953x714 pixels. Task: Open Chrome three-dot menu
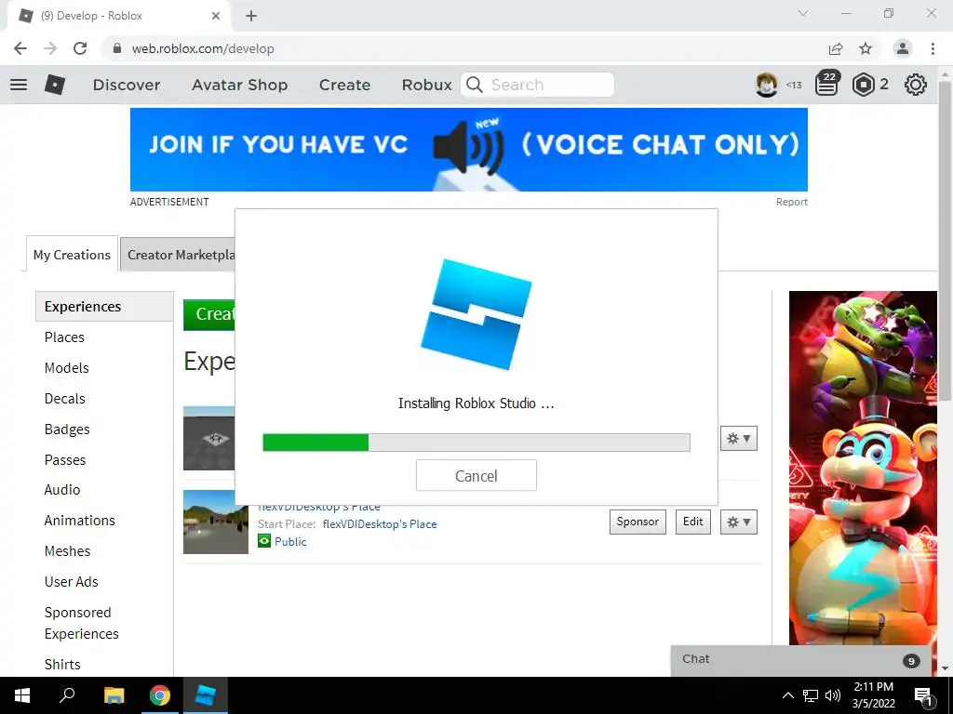click(933, 48)
